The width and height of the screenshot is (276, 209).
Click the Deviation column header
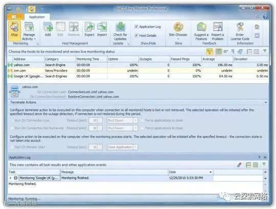[x=251, y=59]
